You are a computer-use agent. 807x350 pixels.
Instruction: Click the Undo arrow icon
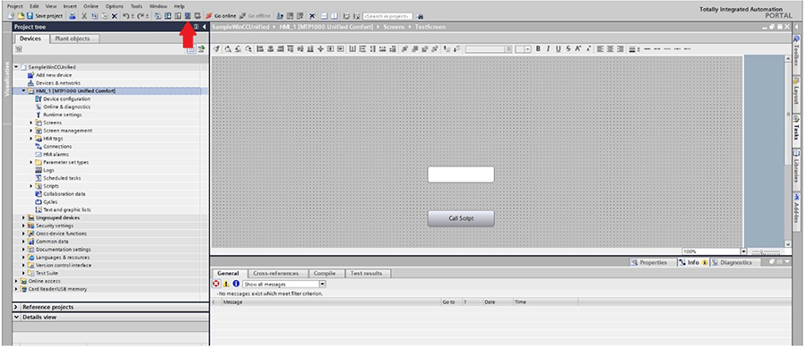(x=126, y=16)
